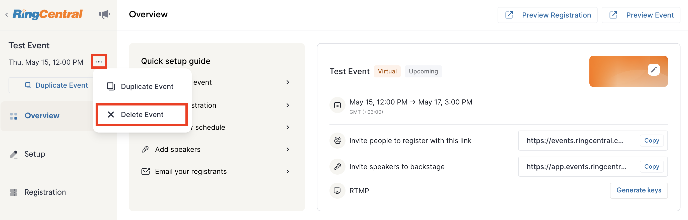Image resolution: width=688 pixels, height=220 pixels.
Task: Click 'Invite people to register with this link'
Action: coord(410,141)
